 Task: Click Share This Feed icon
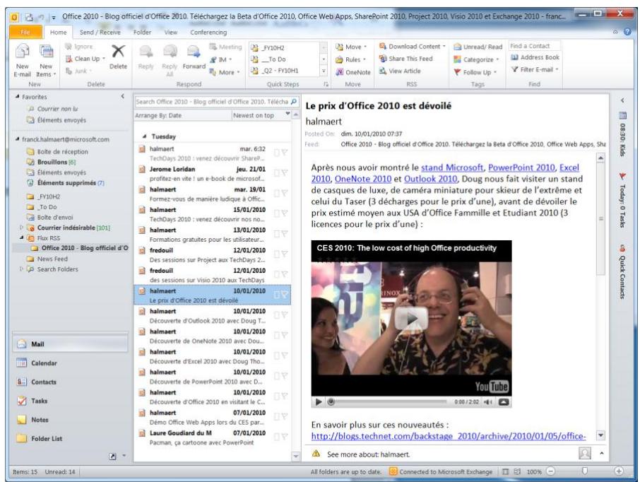(x=383, y=59)
